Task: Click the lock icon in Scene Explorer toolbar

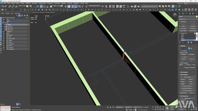Action: coord(22,16)
